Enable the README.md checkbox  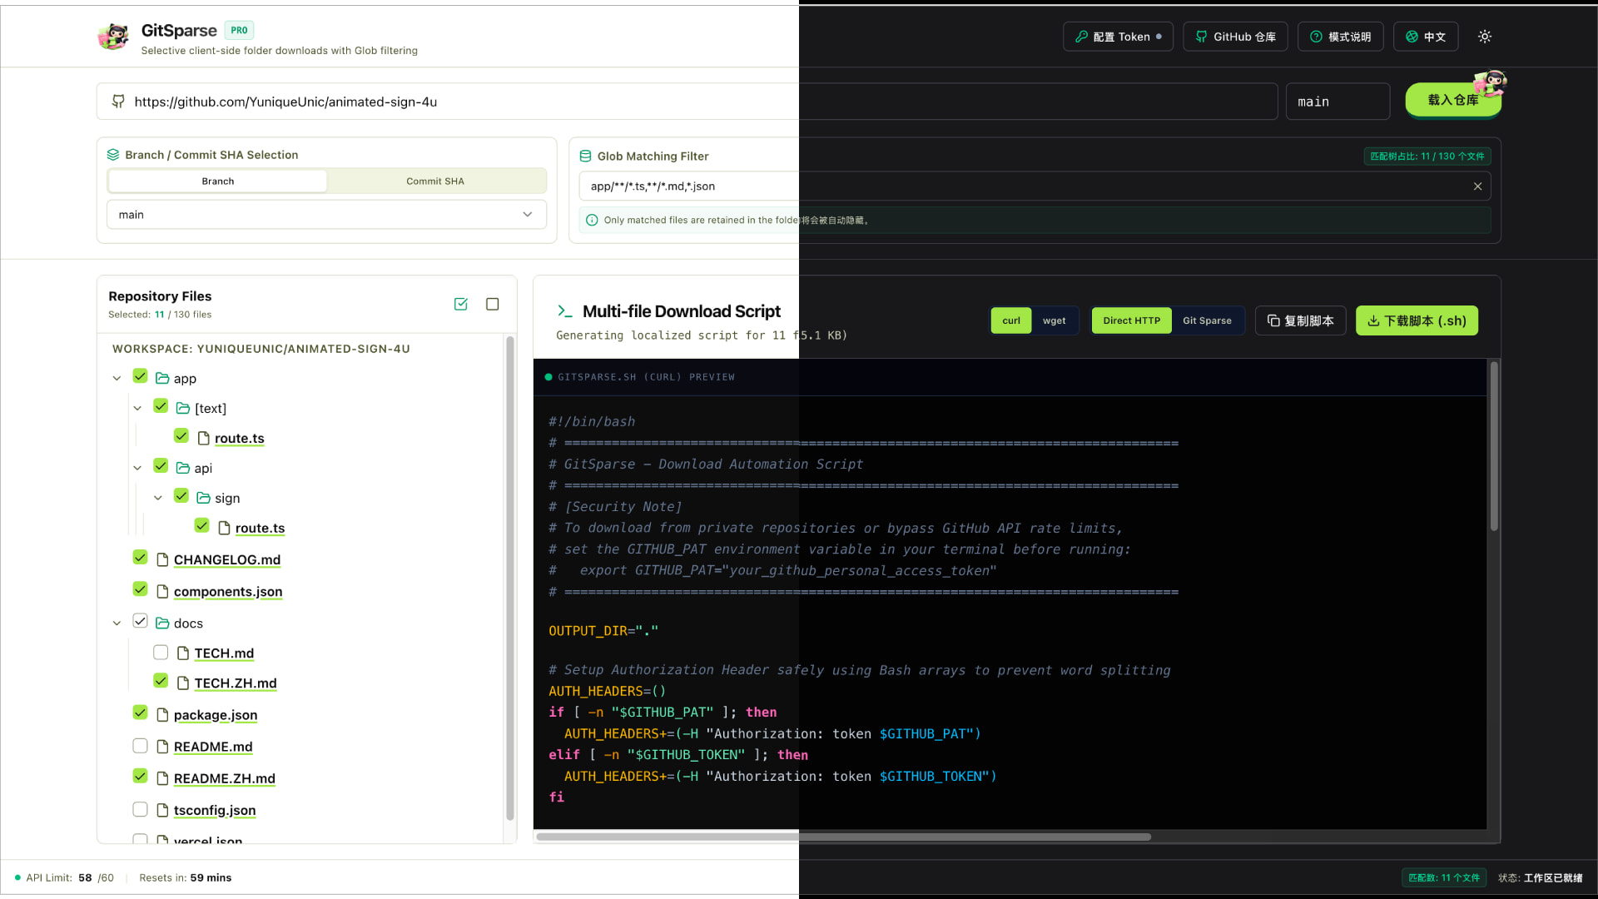140,746
